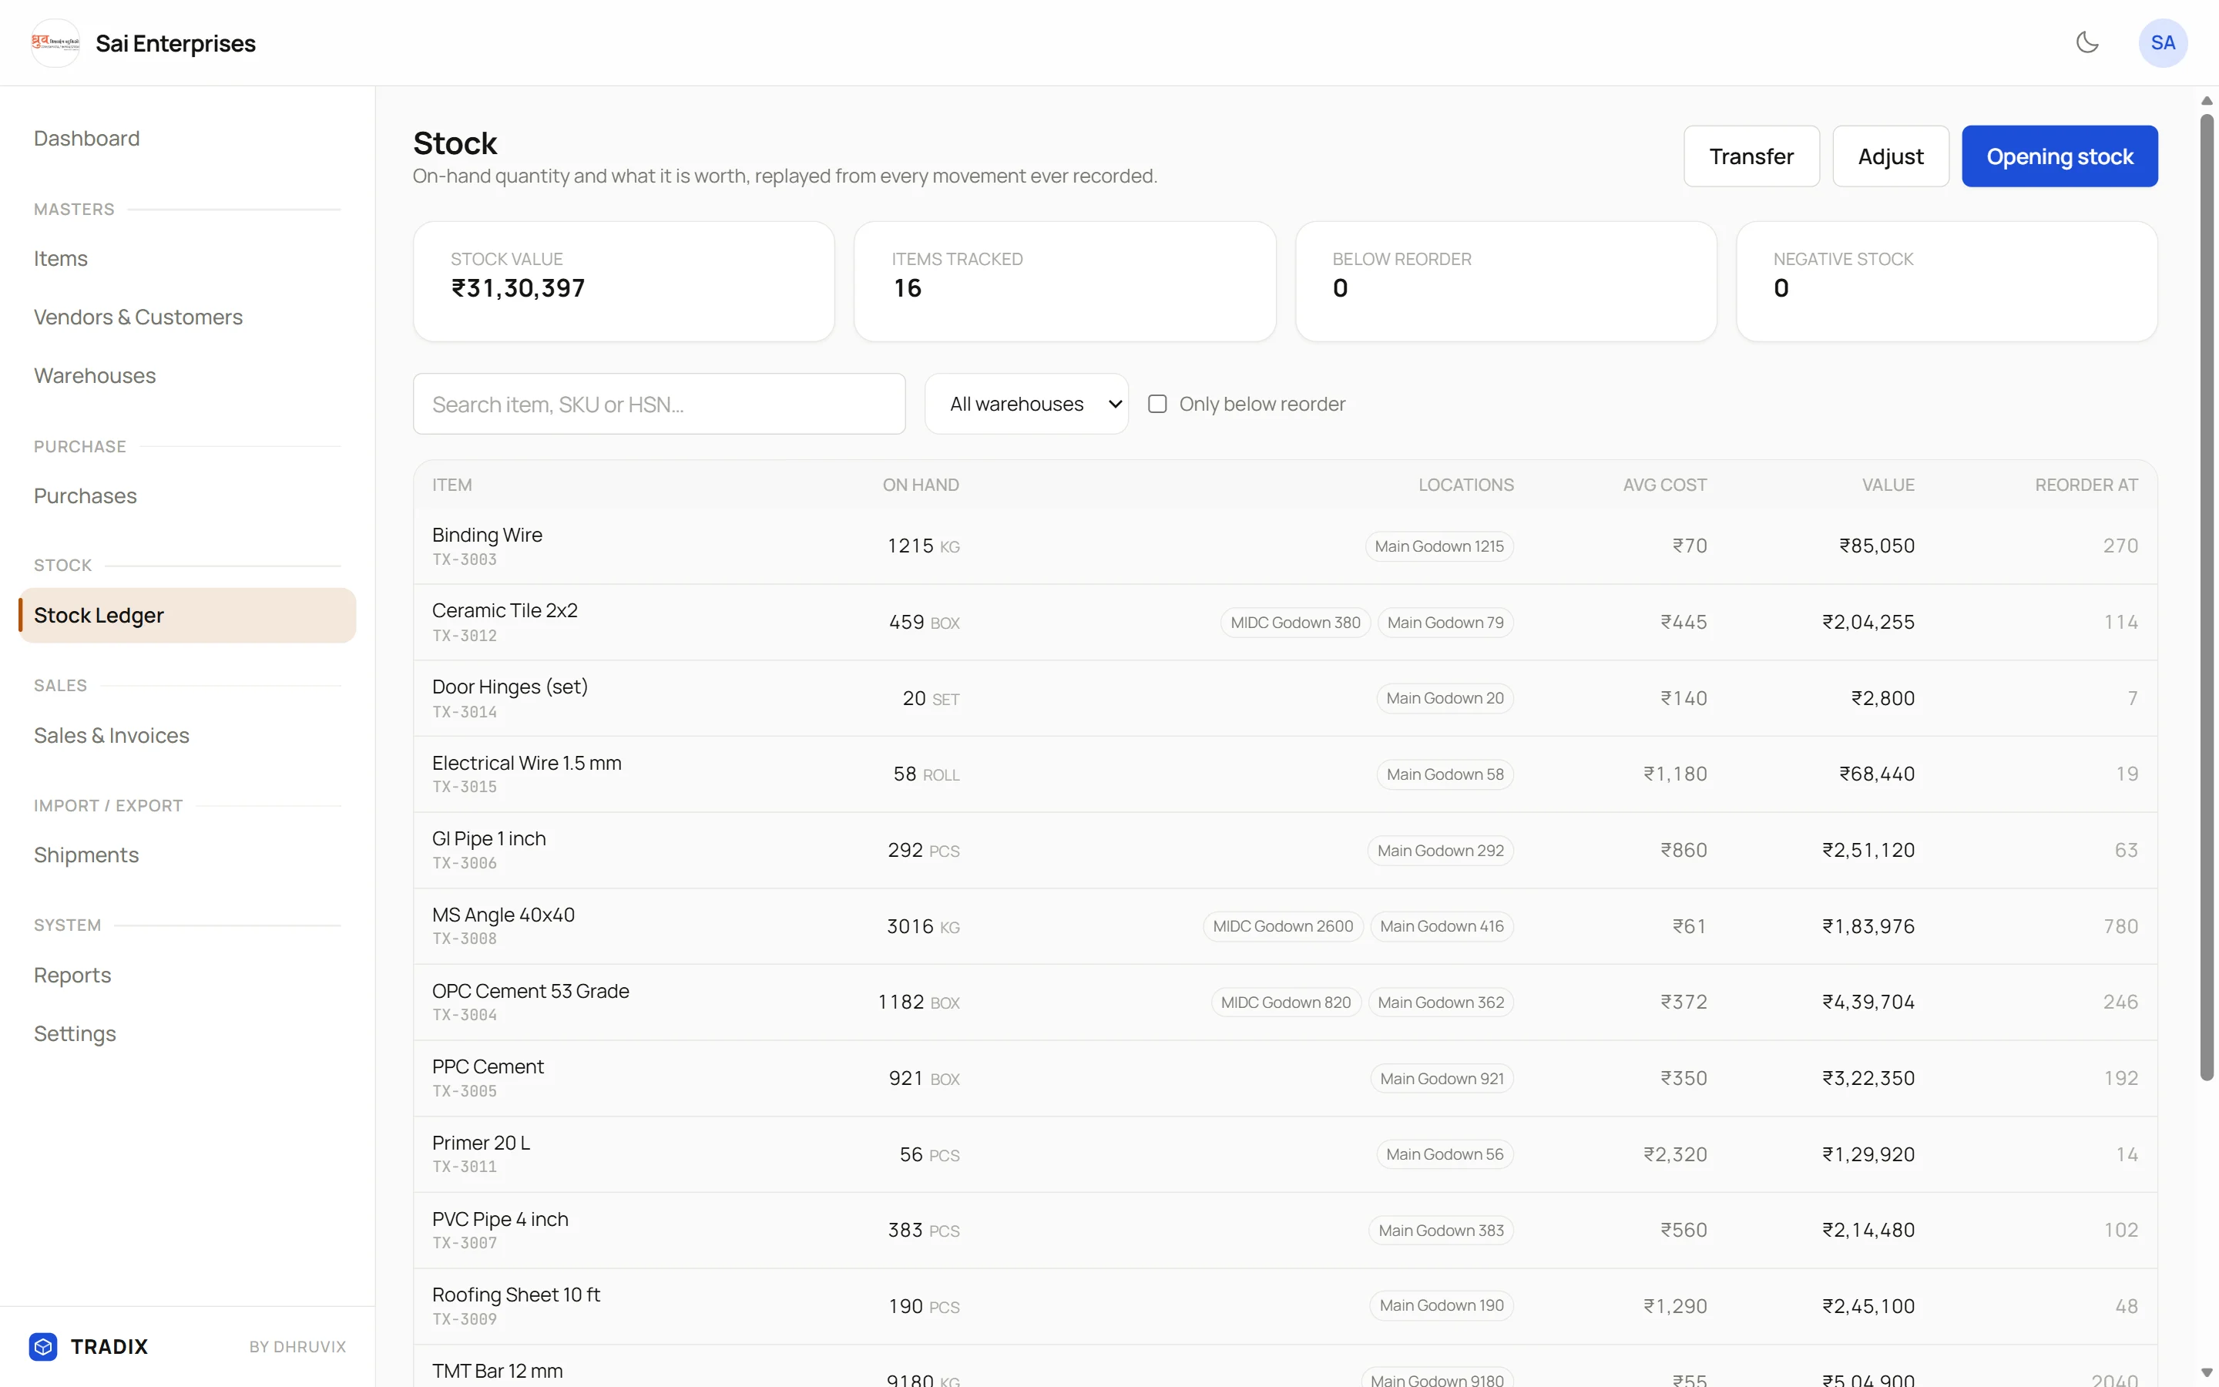Select Stock Ledger in sidebar
Image resolution: width=2219 pixels, height=1387 pixels.
click(x=187, y=616)
